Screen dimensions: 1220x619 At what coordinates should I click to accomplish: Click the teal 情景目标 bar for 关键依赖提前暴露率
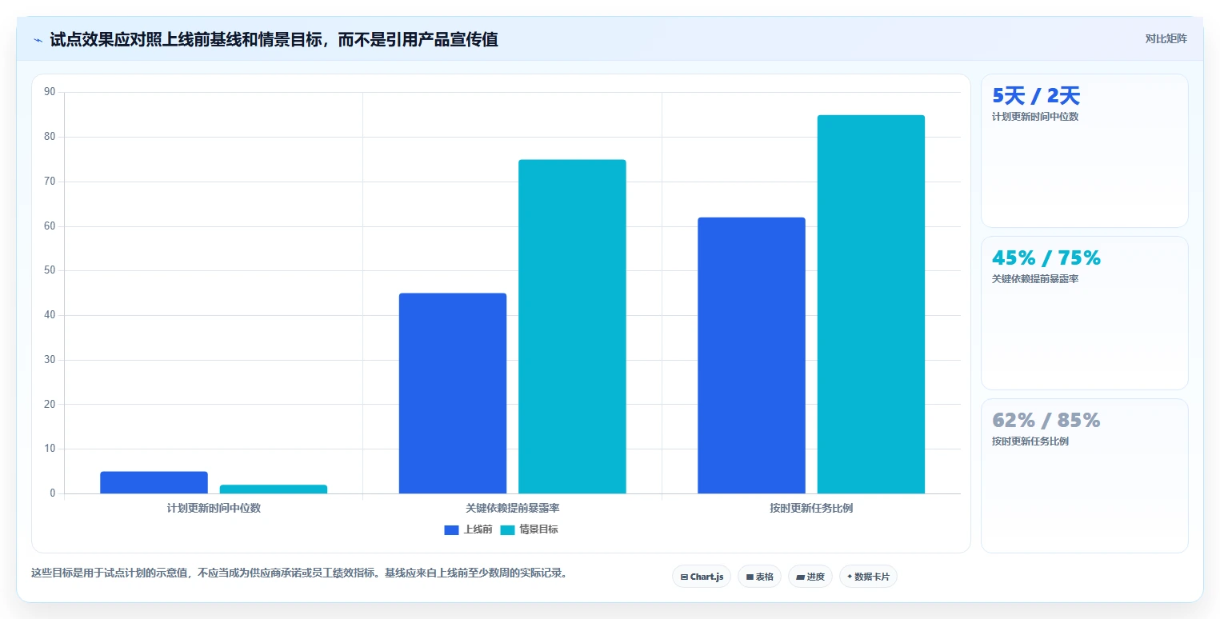[x=572, y=326]
